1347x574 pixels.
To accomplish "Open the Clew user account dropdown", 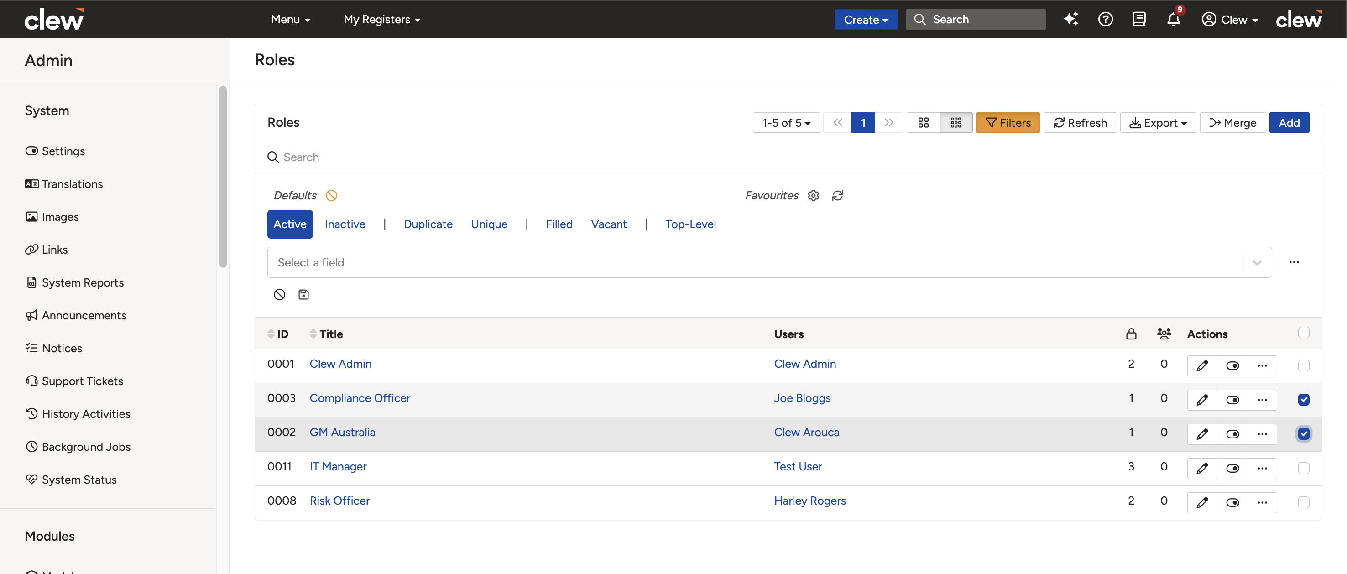I will tap(1229, 19).
